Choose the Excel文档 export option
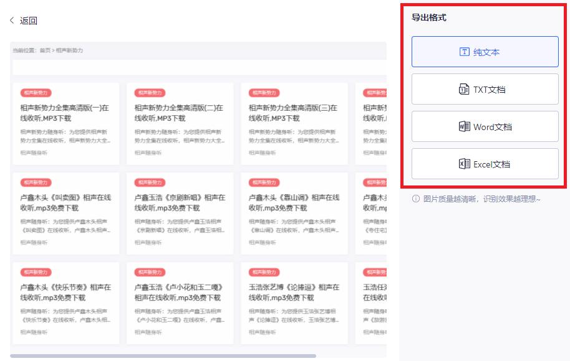 (485, 164)
